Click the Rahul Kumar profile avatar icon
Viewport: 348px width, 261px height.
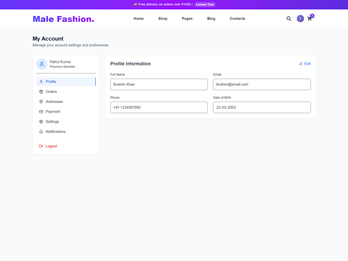click(x=42, y=64)
